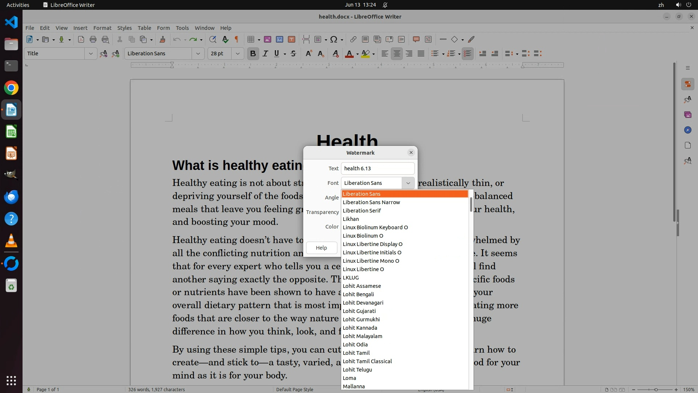The width and height of the screenshot is (698, 393).
Task: Click the Watermark Text input field
Action: pos(377,168)
